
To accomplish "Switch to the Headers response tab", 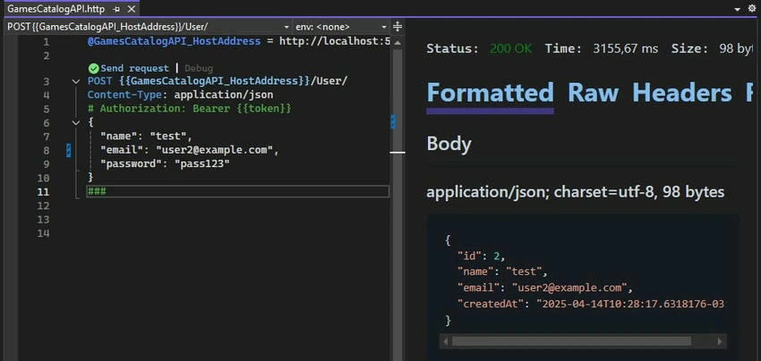I will (x=682, y=93).
